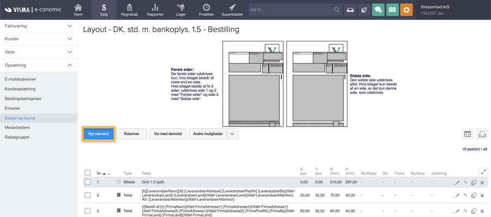Viewport: 491px width, 217px height.
Task: Click the Tekst type icon in row 2
Action: (119, 195)
